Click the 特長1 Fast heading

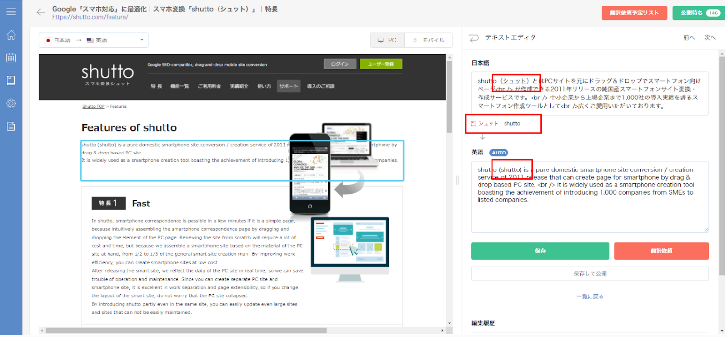pos(121,203)
